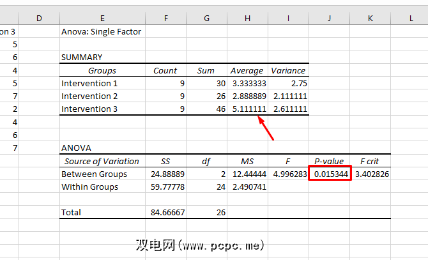The image size is (428, 260).
Task: Click the Within Groups cell
Action: pyautogui.click(x=102, y=187)
